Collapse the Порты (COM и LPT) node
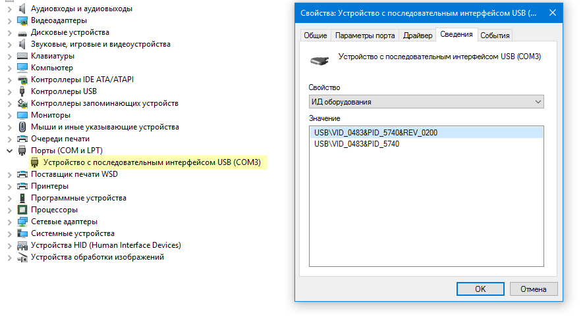 [x=9, y=151]
